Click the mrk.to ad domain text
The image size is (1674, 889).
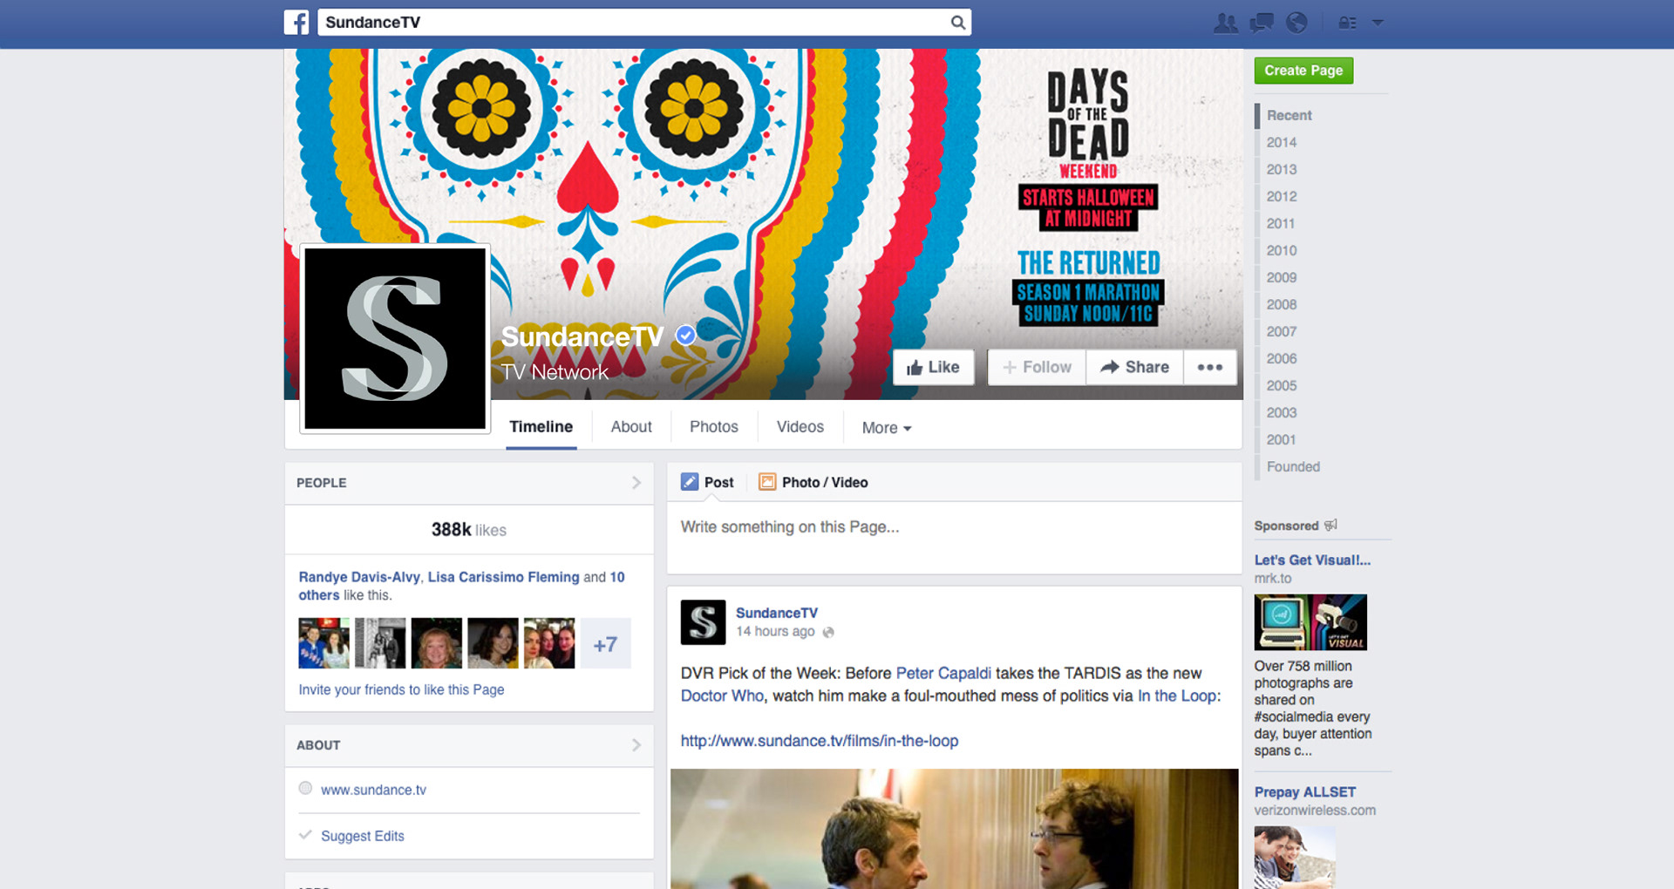(x=1273, y=578)
